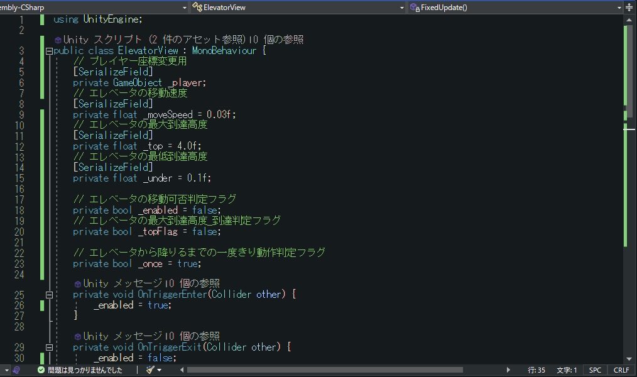Viewport: 637px width, 377px height.
Task: Click 'MonoBehaviour' base class name
Action: coord(224,51)
